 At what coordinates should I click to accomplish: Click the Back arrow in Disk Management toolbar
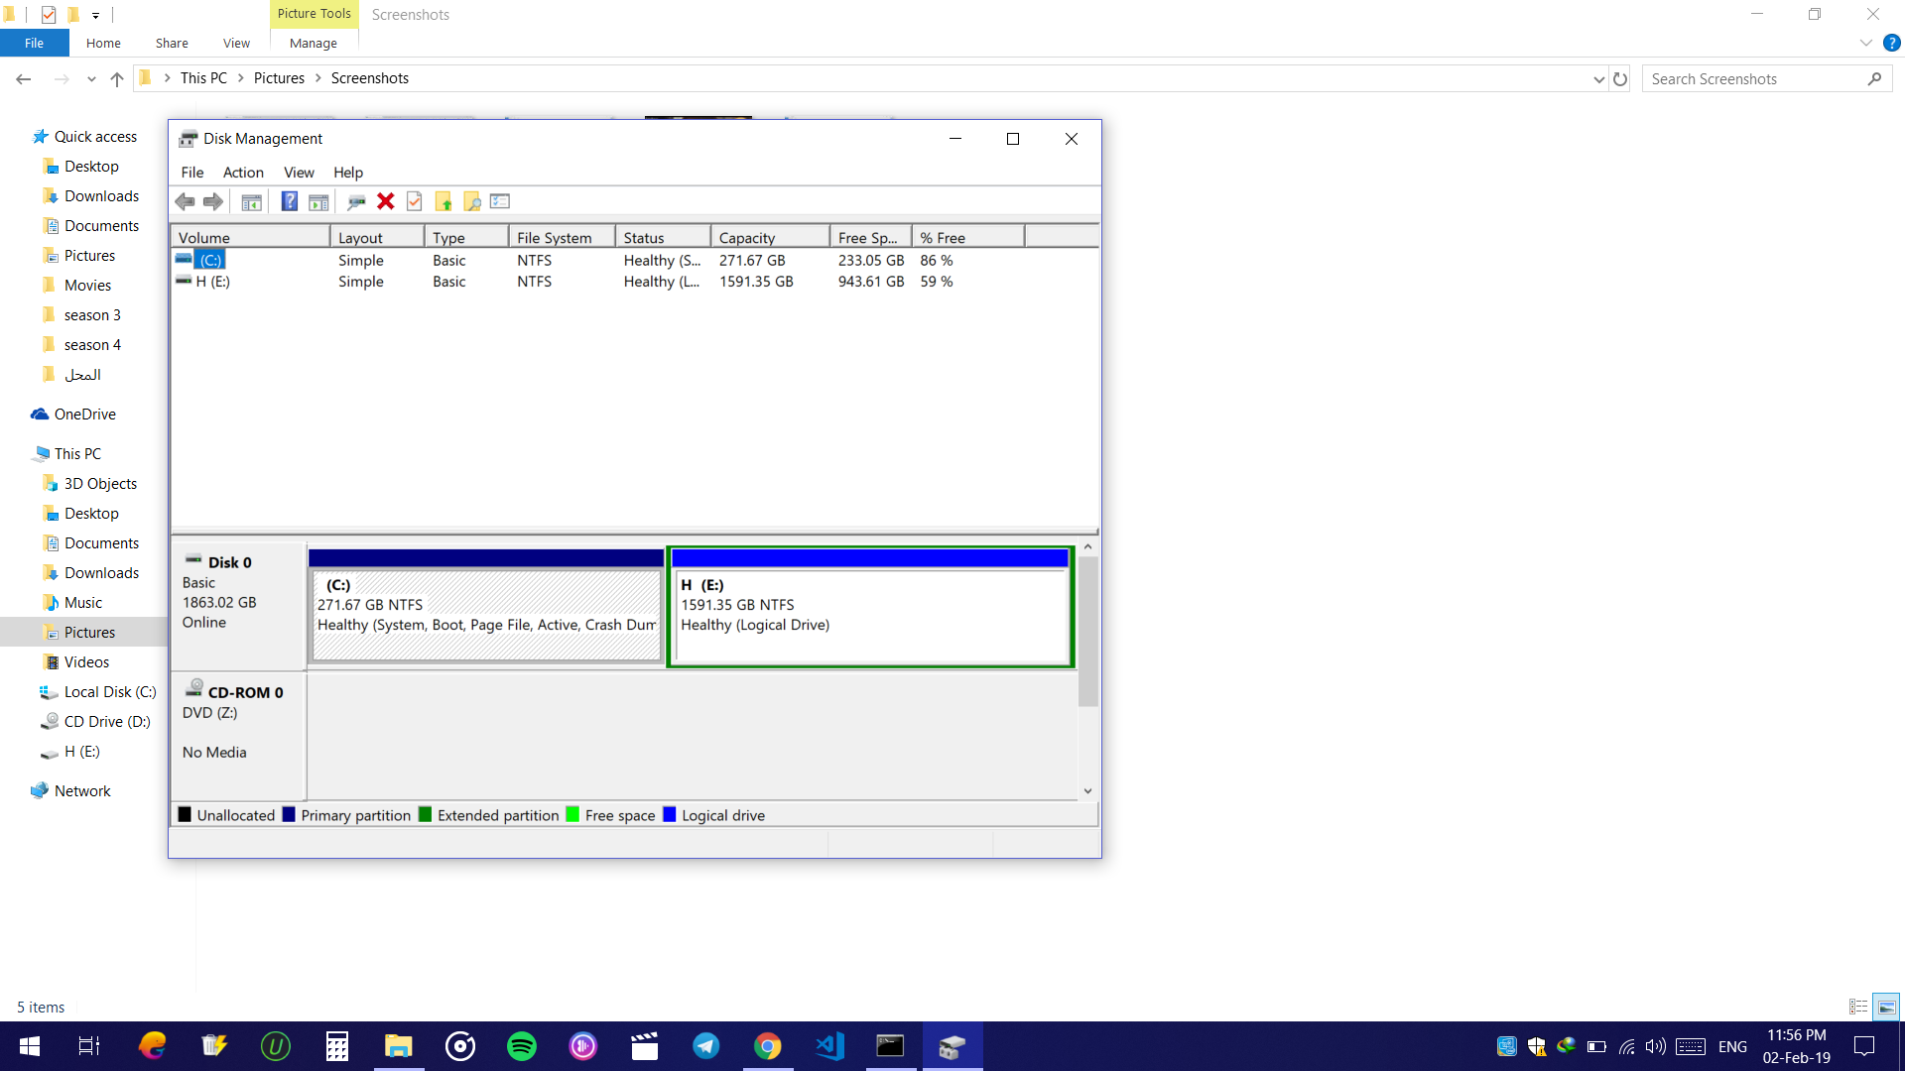click(x=185, y=201)
